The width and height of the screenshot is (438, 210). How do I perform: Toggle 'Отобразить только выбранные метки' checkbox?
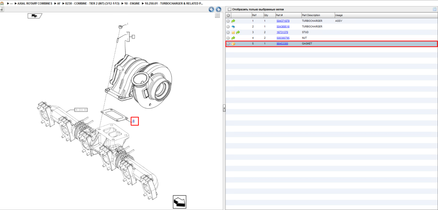point(230,10)
